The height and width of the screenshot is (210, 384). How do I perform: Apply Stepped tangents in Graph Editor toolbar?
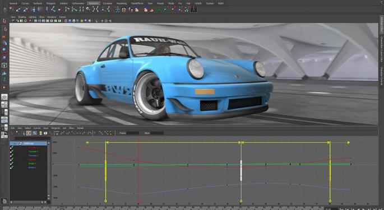[84, 133]
